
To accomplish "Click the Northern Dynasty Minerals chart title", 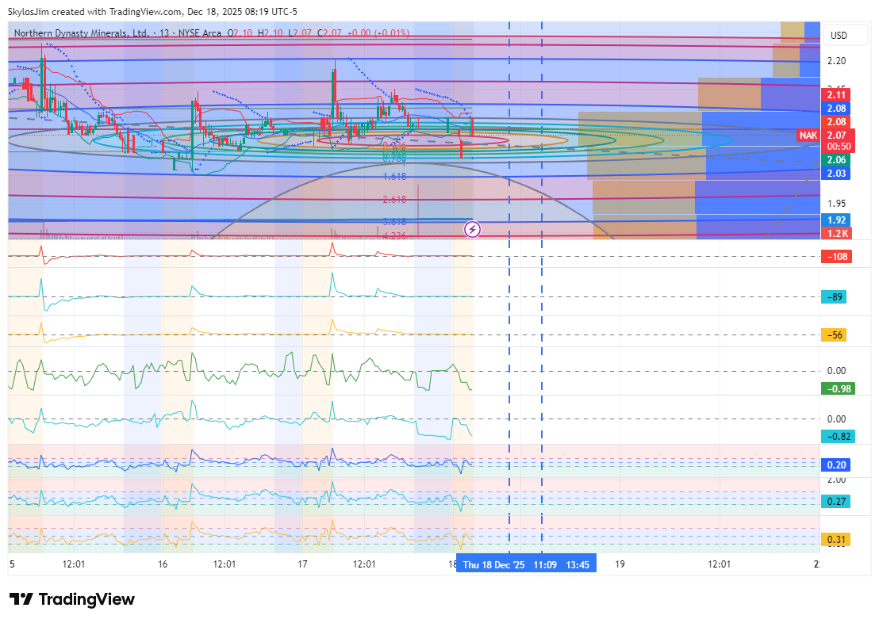I will coord(81,33).
